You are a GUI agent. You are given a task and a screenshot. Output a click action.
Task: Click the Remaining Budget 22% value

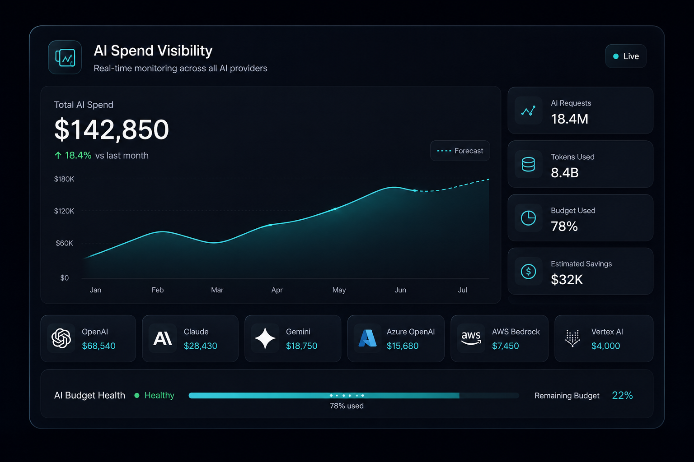622,395
